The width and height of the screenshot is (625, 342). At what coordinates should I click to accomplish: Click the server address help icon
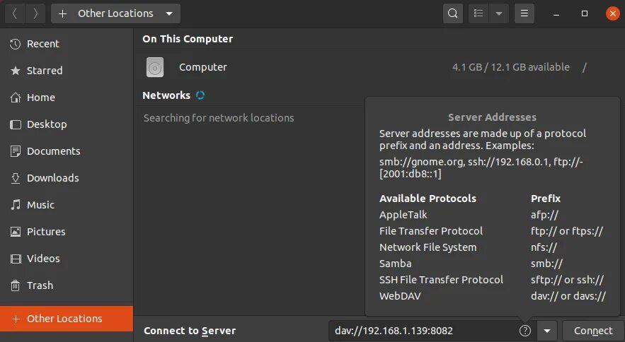pos(524,331)
